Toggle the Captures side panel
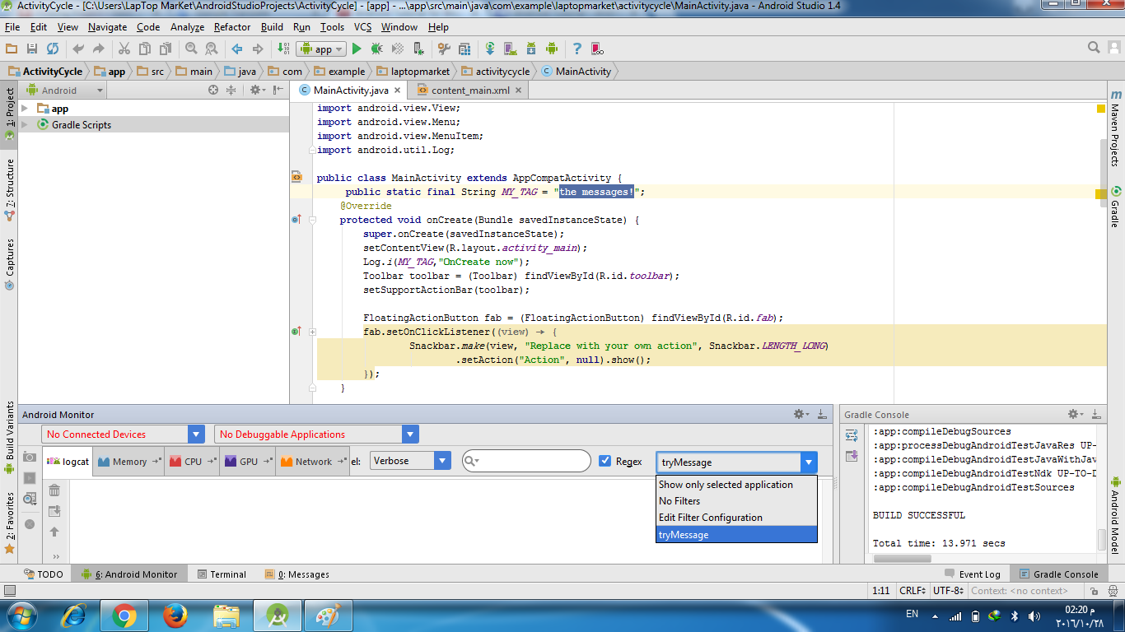Image resolution: width=1125 pixels, height=632 pixels. 9,265
